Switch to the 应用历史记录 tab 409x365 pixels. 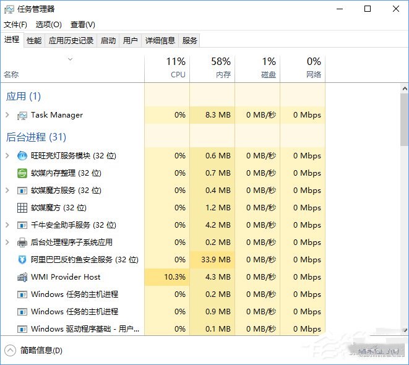71,40
